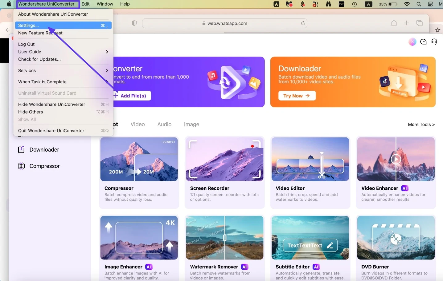Open Time Machine menu bar icon
This screenshot has width=443, height=281.
click(354, 4)
